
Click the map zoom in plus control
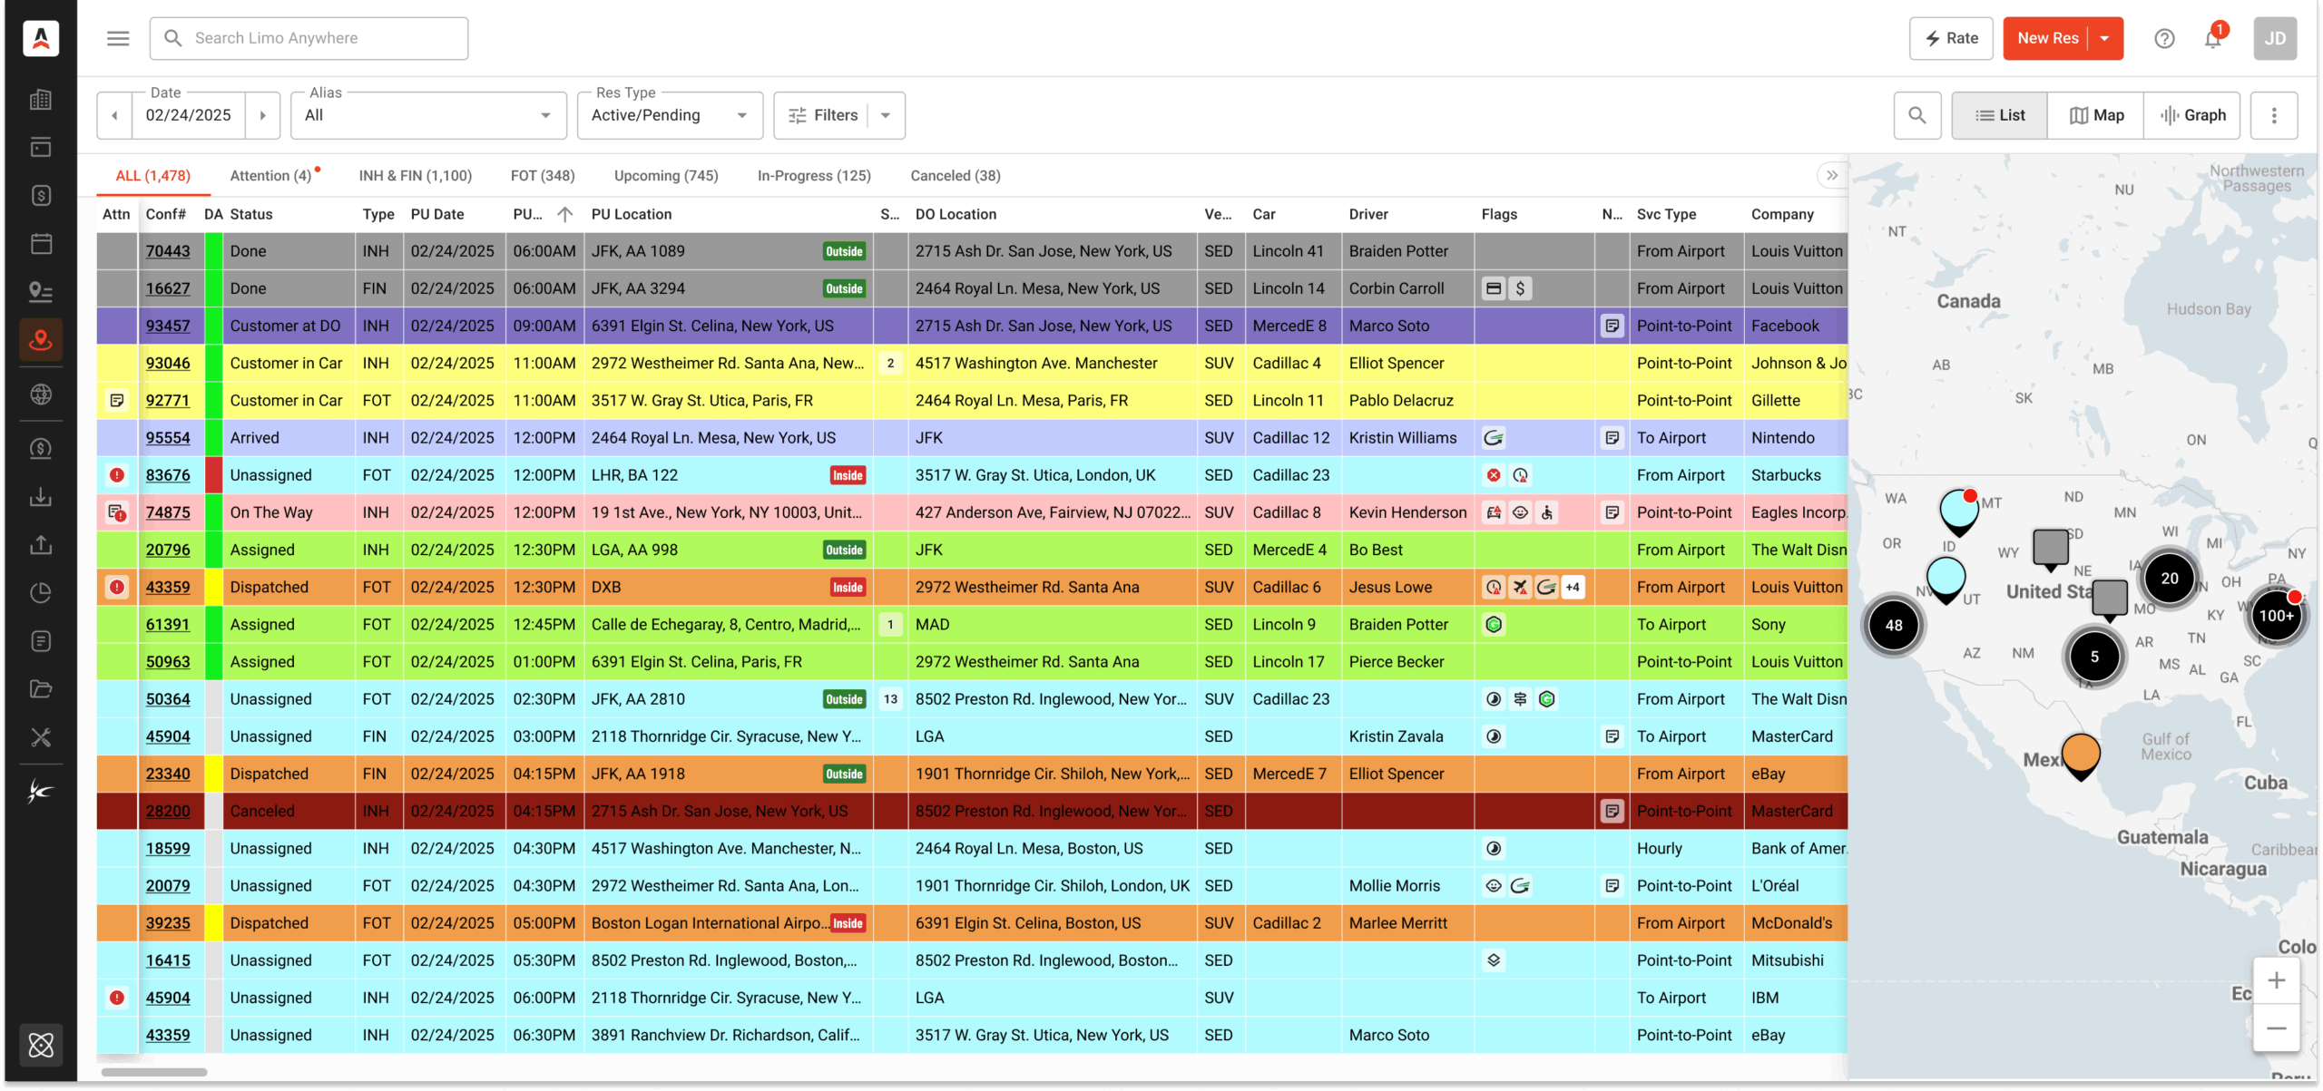(x=2276, y=980)
